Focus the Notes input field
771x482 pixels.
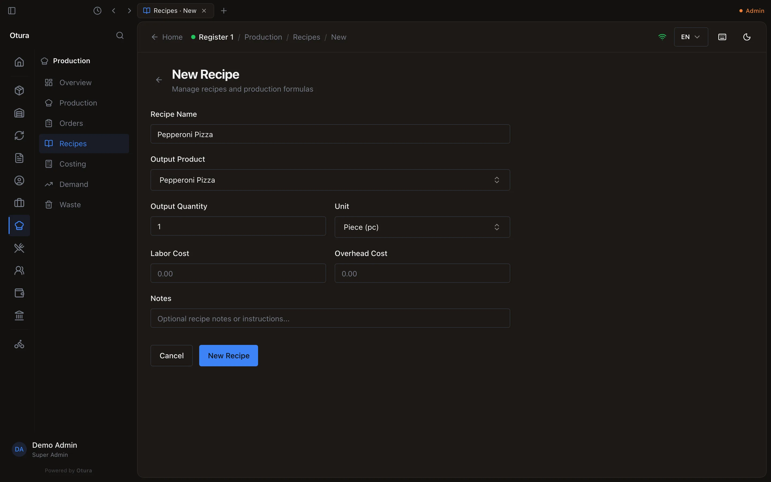[330, 318]
